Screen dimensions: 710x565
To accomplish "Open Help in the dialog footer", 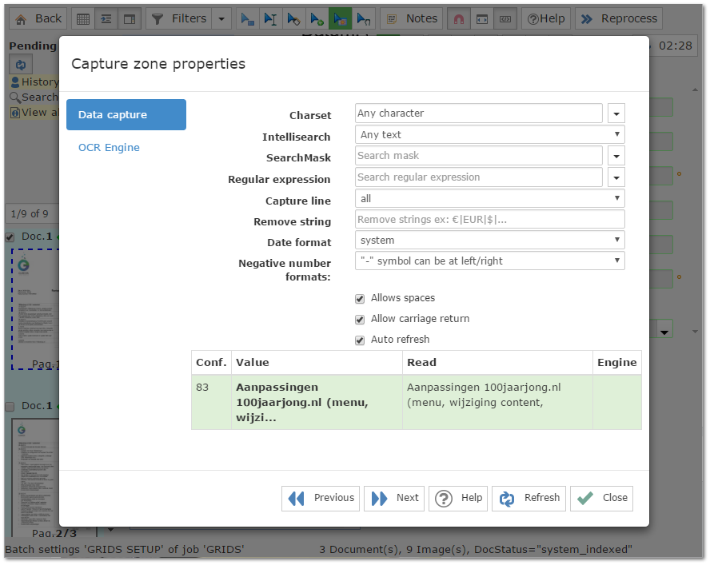I will (458, 499).
